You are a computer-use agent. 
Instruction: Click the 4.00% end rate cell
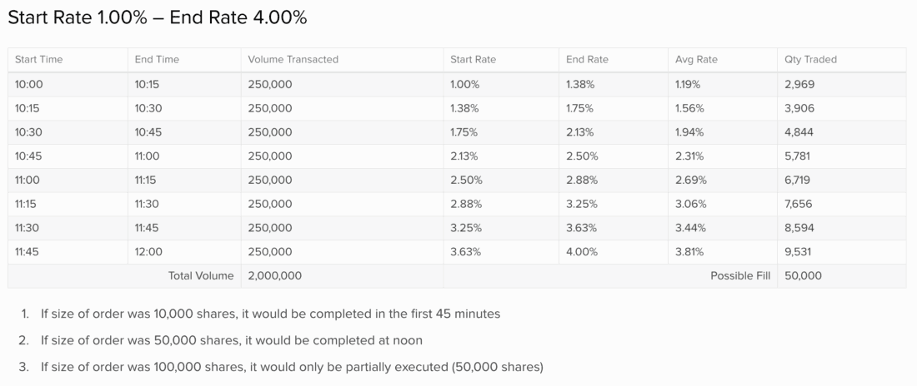[581, 252]
